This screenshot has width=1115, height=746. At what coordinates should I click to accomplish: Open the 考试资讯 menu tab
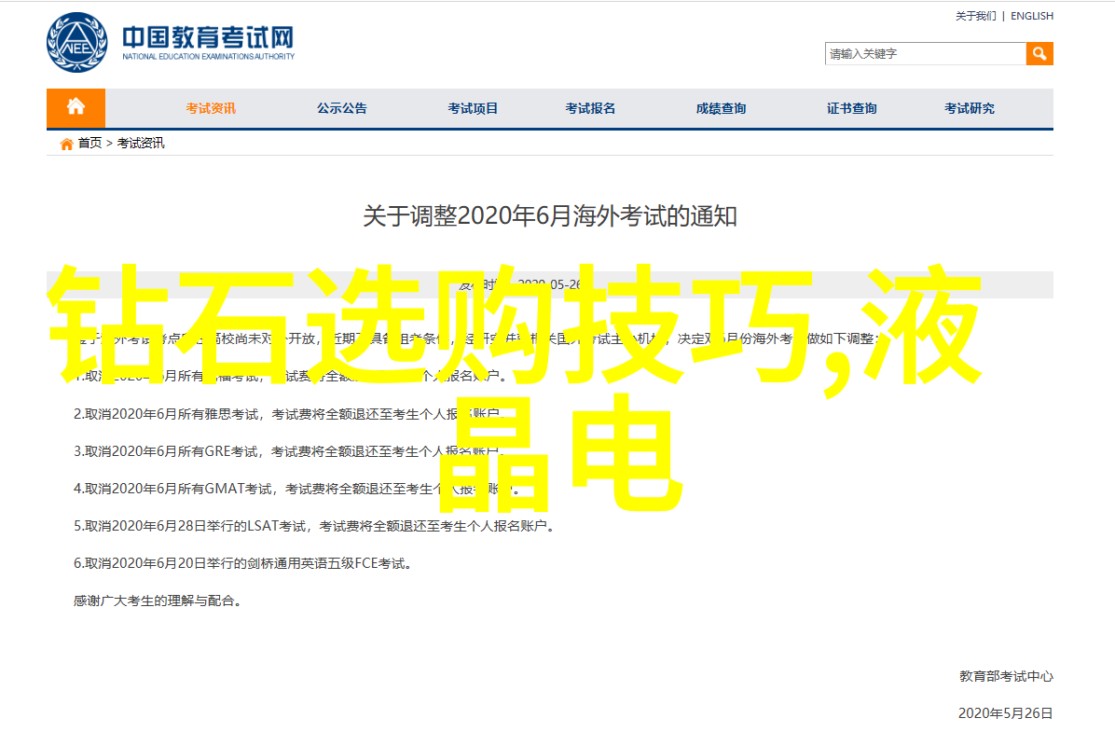click(211, 108)
